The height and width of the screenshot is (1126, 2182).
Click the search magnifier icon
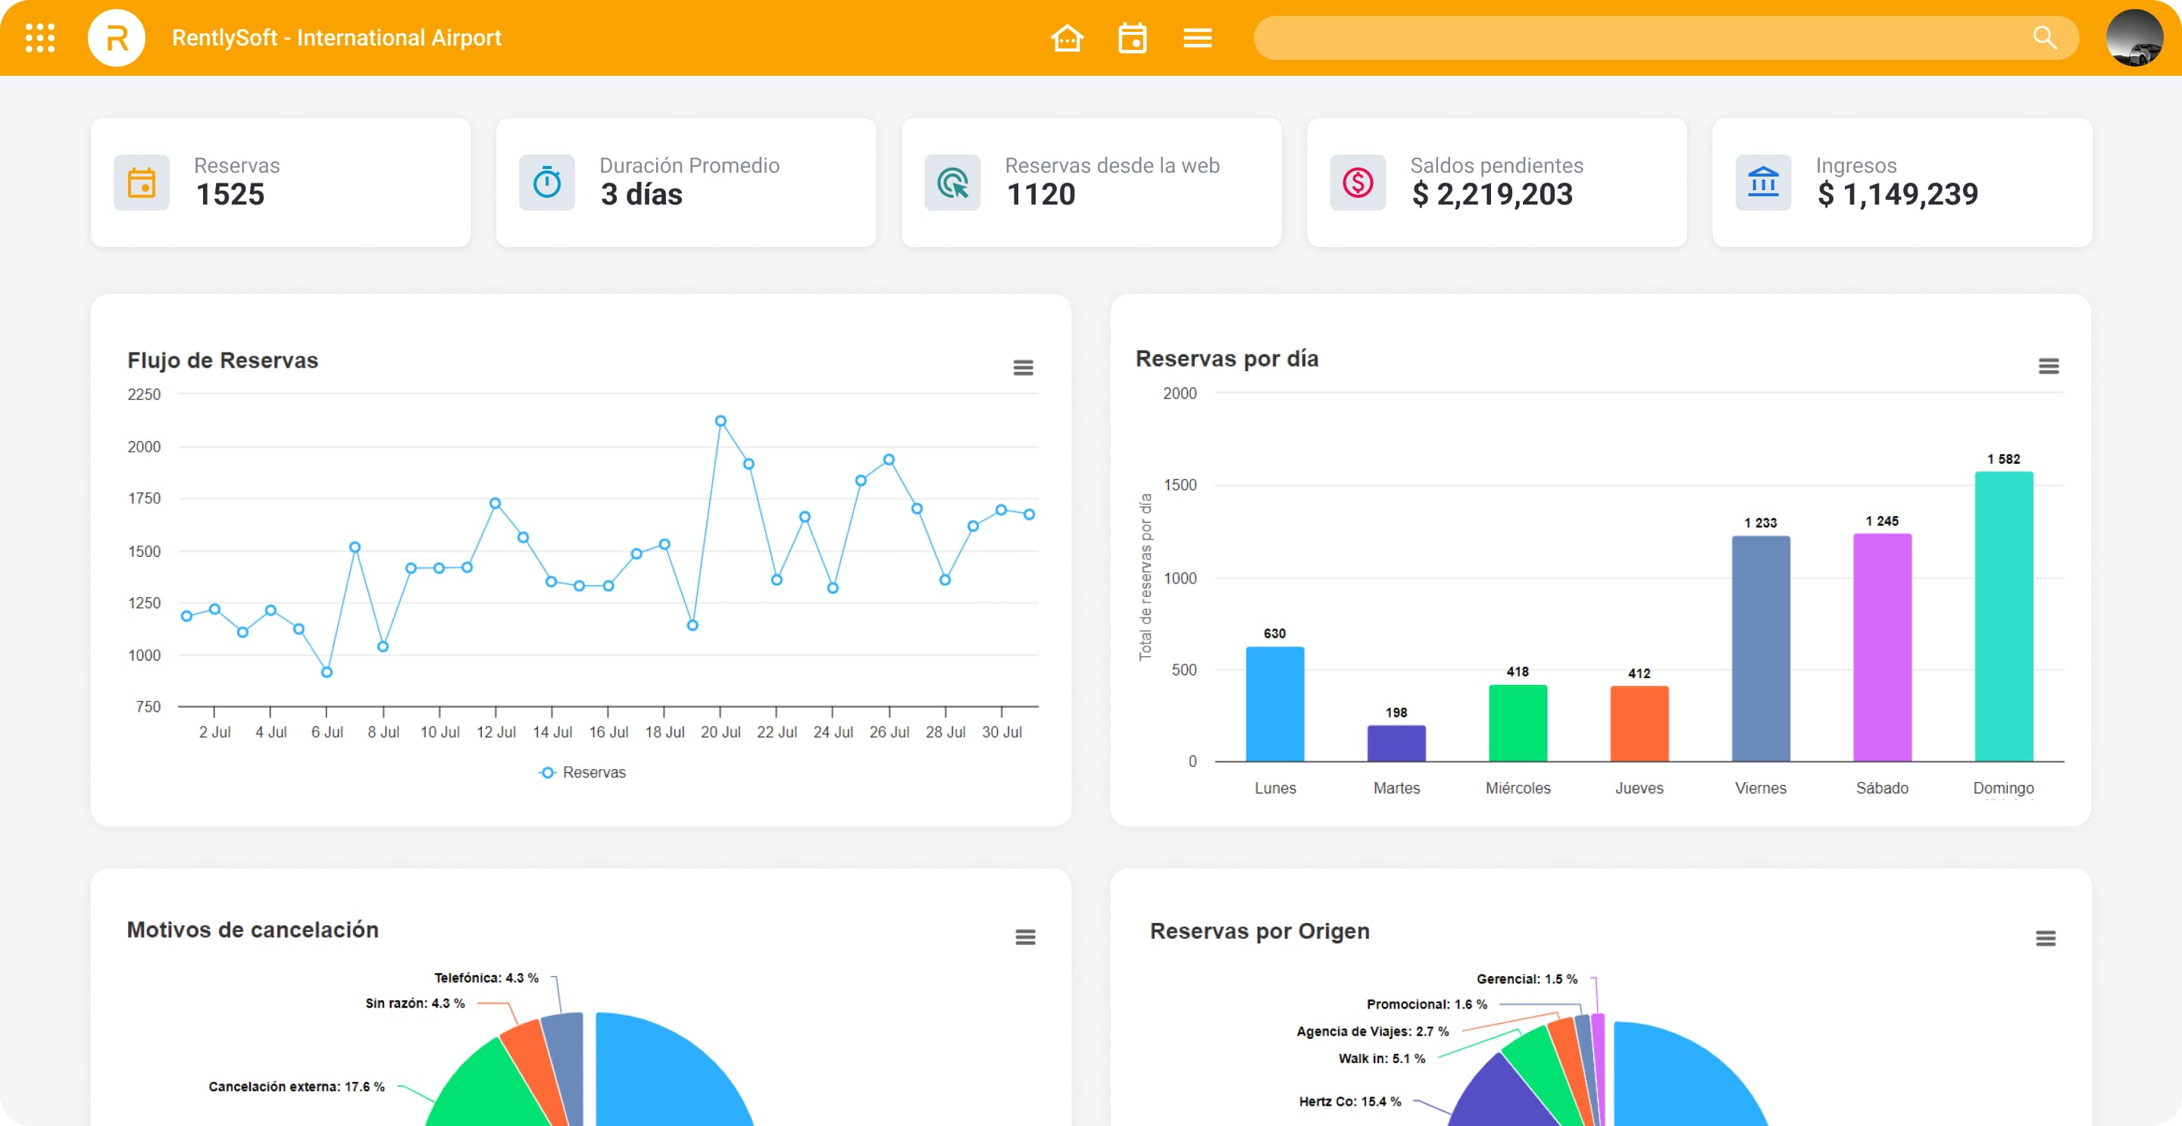click(x=2044, y=38)
